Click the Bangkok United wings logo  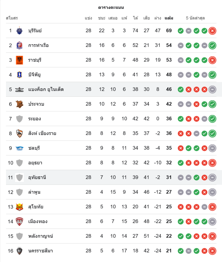click(x=20, y=89)
